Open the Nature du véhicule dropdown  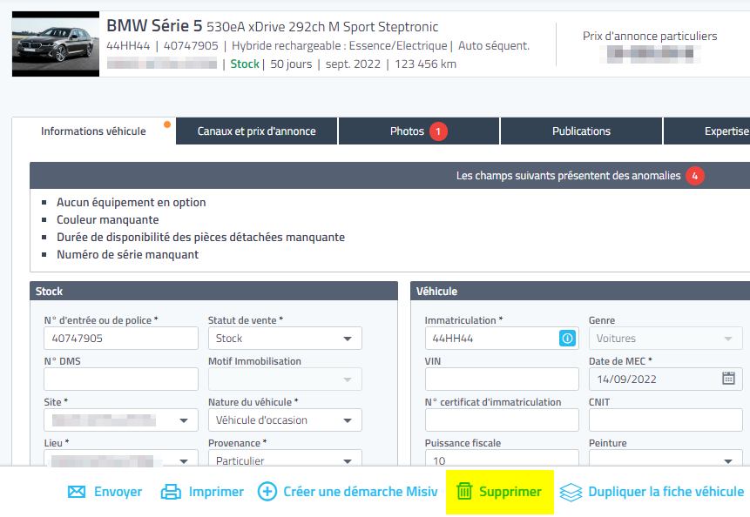[285, 420]
